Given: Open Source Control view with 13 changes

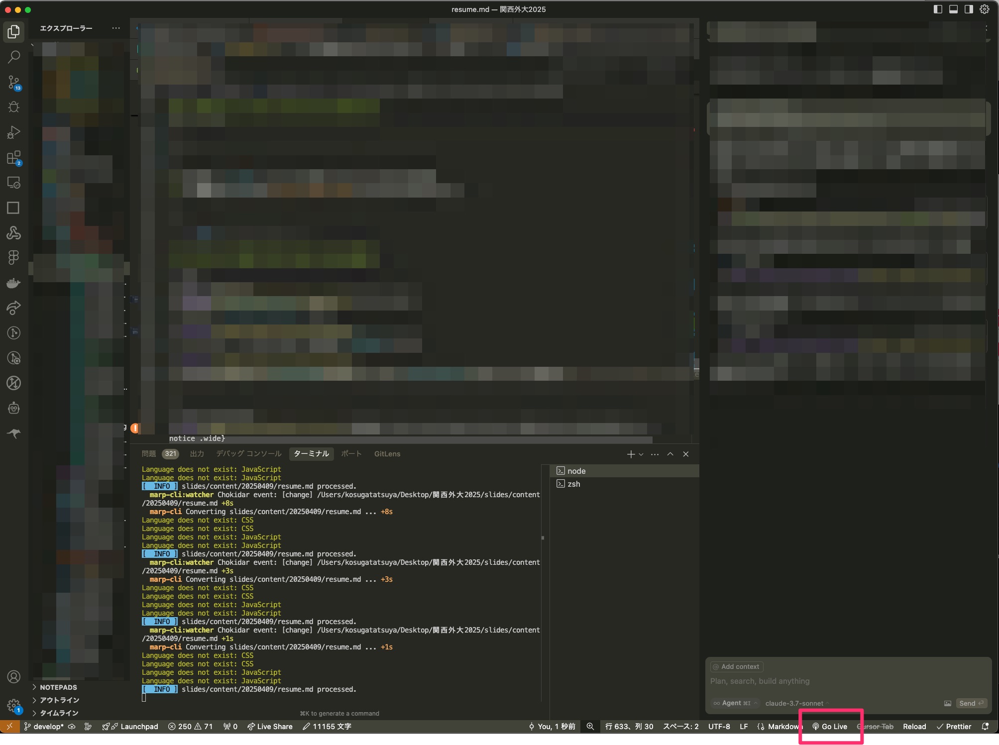Looking at the screenshot, I should click(x=14, y=82).
